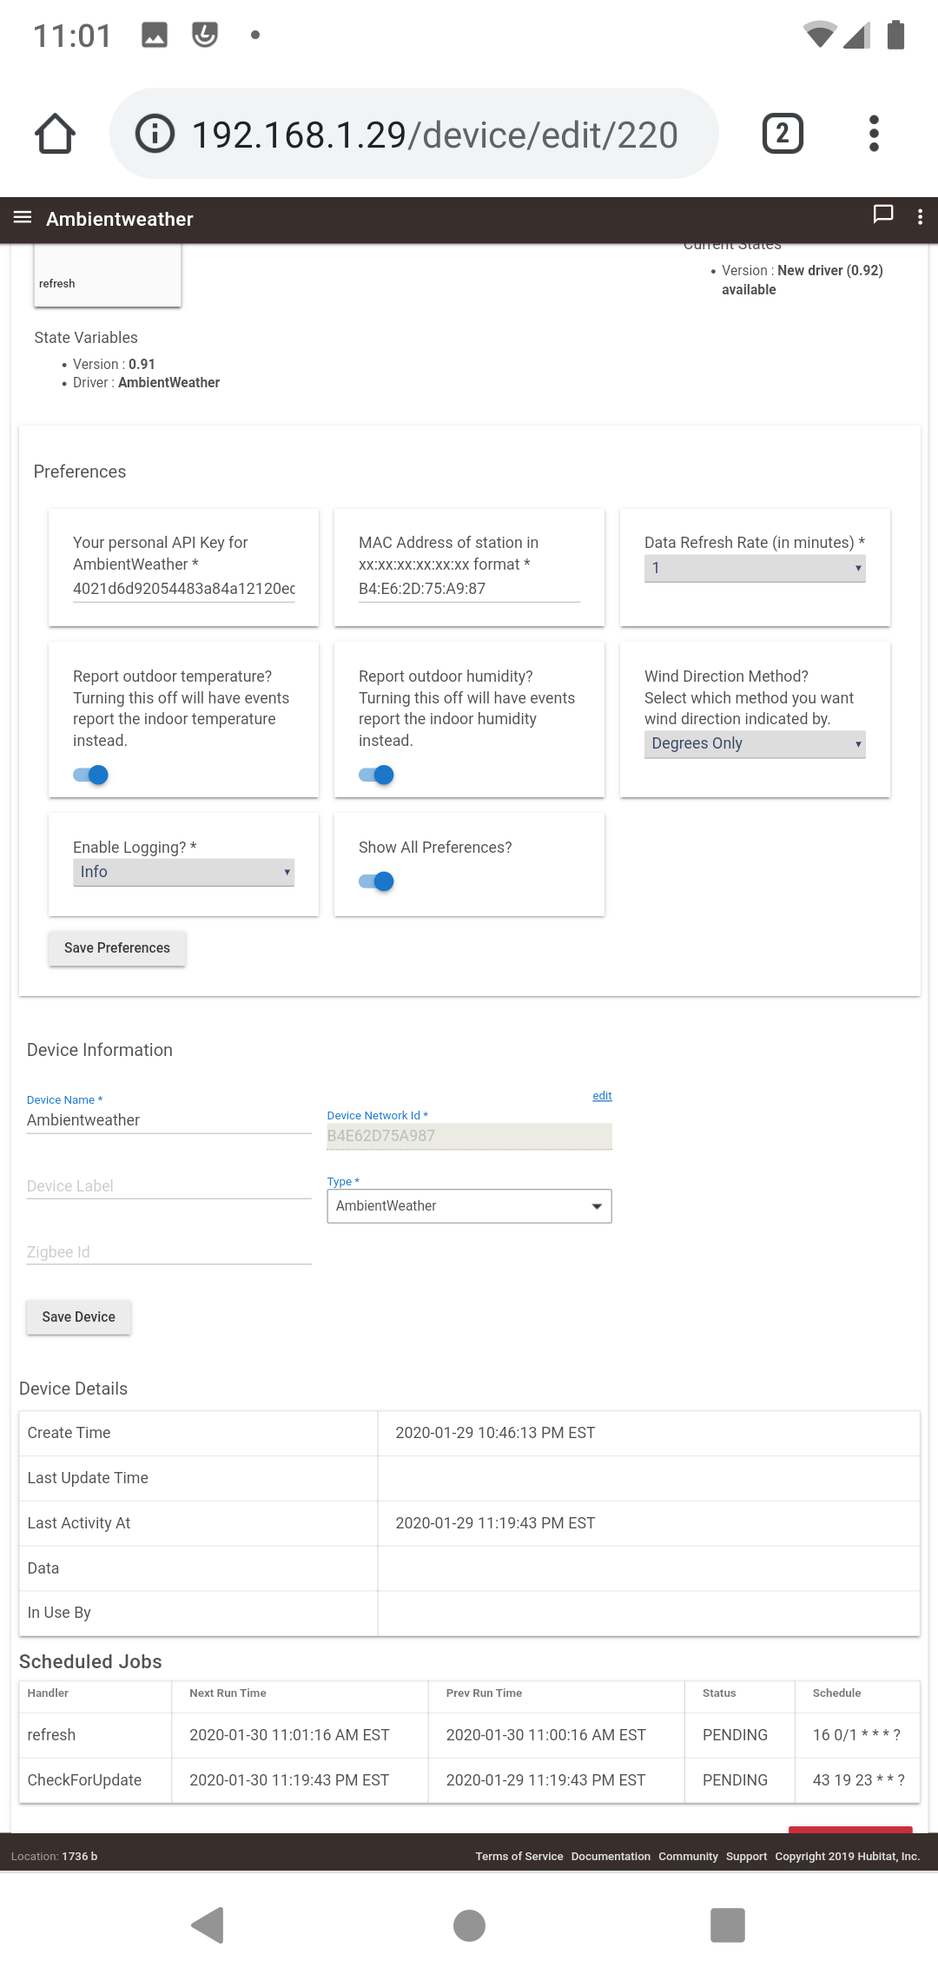Open the browser three-dot menu

[874, 134]
